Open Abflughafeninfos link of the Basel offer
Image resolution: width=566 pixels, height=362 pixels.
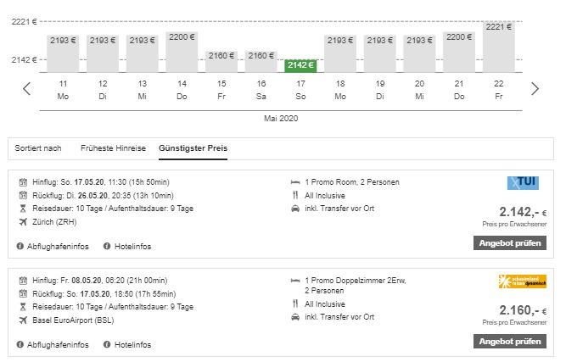click(58, 345)
